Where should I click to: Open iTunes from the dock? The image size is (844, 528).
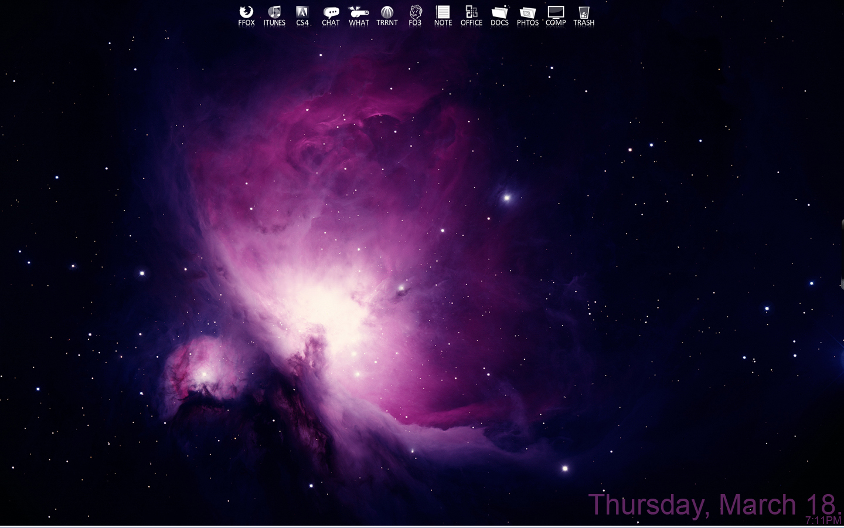pos(274,12)
